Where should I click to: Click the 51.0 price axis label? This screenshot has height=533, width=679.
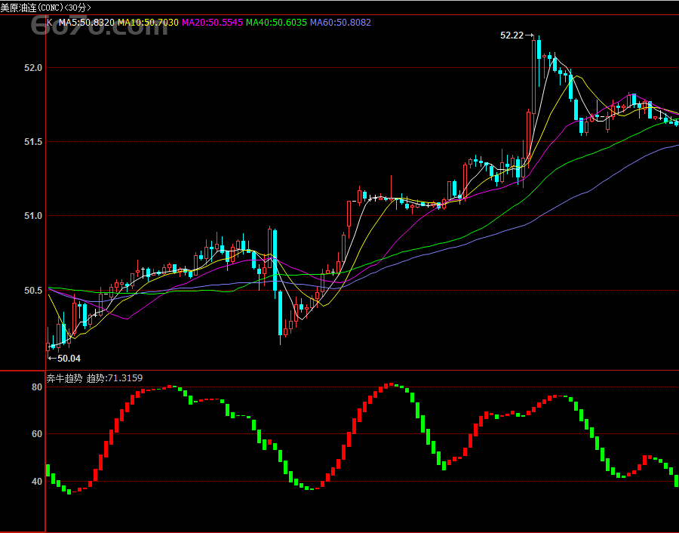[x=33, y=216]
